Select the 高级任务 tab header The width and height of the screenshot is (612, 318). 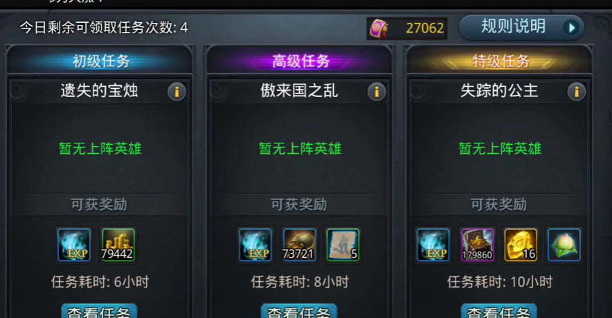[x=300, y=60]
